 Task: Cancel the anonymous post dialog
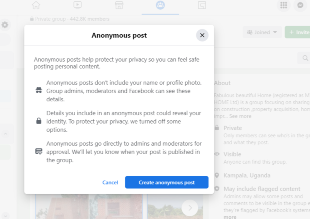pyautogui.click(x=110, y=182)
